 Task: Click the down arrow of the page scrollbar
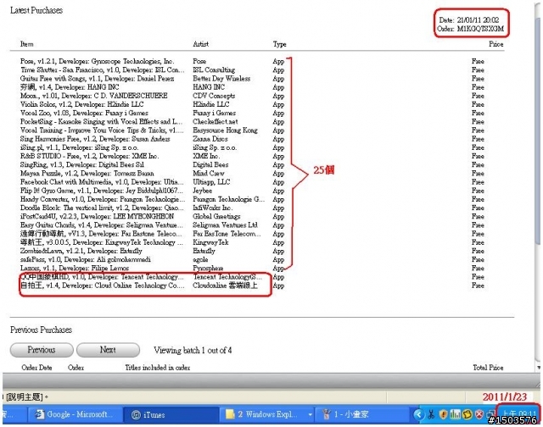click(539, 368)
